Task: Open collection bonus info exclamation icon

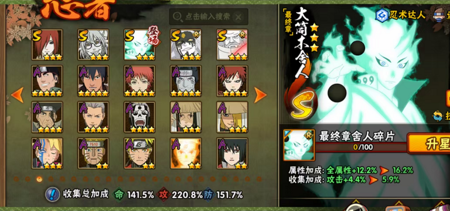Action: click(x=52, y=194)
